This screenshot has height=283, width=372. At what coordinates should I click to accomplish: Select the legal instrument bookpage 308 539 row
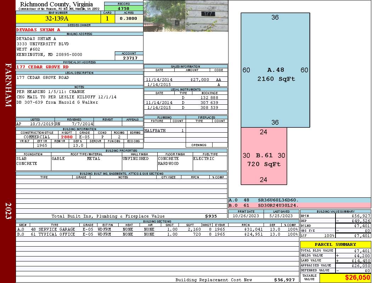[185, 108]
